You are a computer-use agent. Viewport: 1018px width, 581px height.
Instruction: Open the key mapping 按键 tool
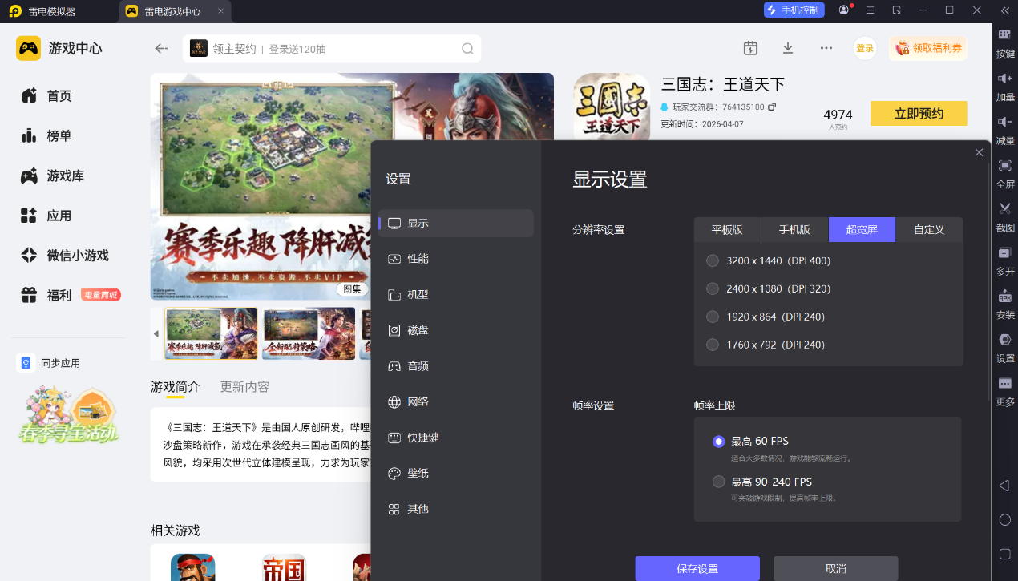point(1004,35)
